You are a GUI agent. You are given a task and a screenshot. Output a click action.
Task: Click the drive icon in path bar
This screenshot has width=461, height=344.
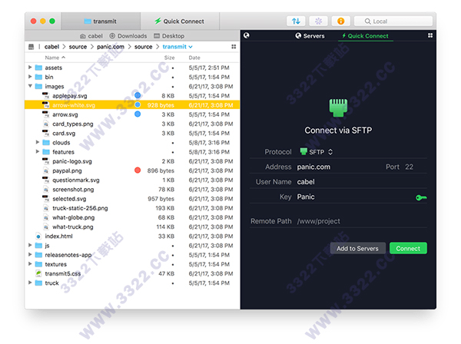click(x=32, y=47)
